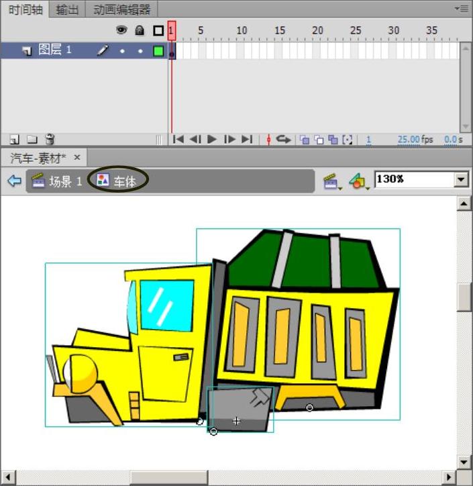
Task: Open the zoom level dropdown arrow
Action: (x=461, y=179)
